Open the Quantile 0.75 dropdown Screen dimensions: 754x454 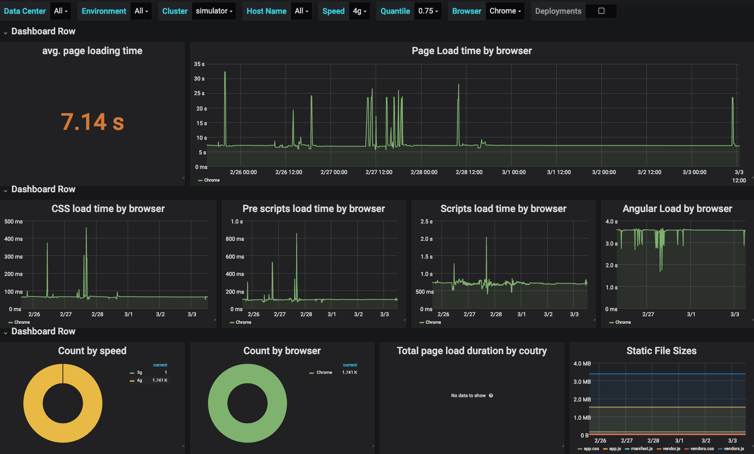(x=428, y=11)
